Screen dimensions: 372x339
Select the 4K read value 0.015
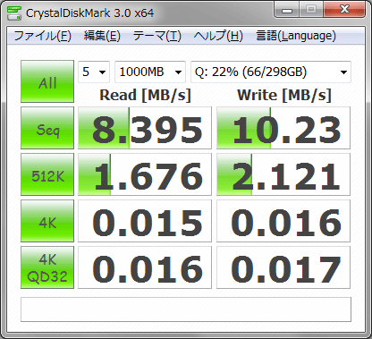(145, 221)
